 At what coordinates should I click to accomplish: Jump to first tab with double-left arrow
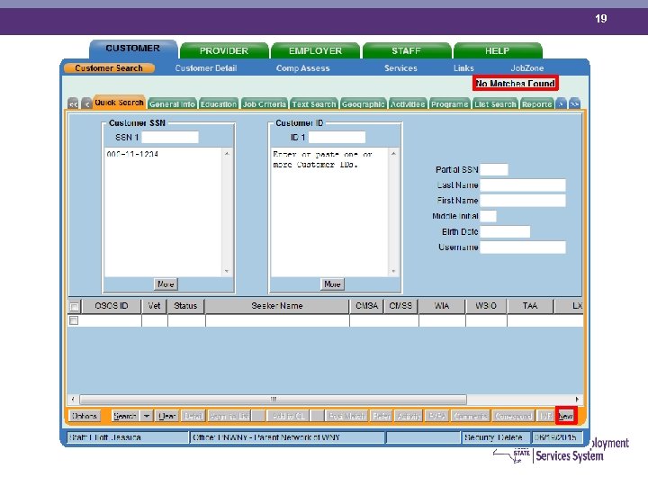coord(73,103)
